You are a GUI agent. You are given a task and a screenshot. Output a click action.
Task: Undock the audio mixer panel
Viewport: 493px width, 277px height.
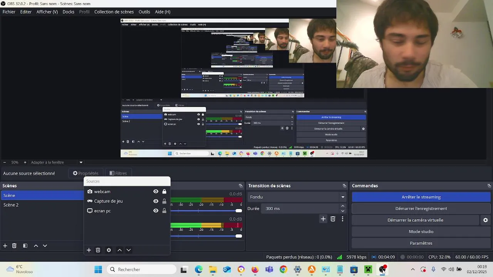tap(241, 186)
